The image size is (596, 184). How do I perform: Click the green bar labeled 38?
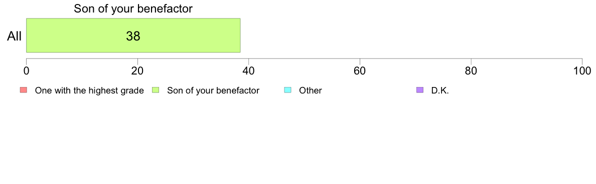133,35
